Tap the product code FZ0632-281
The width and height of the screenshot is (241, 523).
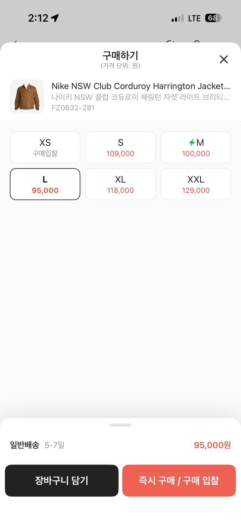[73, 108]
